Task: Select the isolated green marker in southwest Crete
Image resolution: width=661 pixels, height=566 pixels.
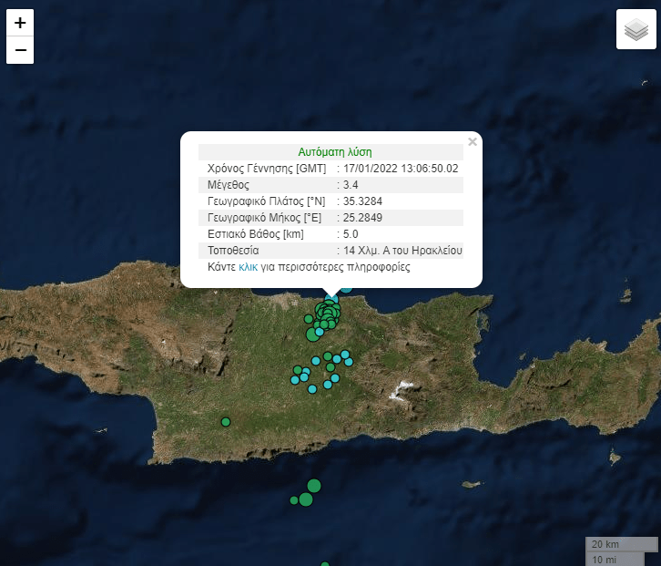Action: 226,421
